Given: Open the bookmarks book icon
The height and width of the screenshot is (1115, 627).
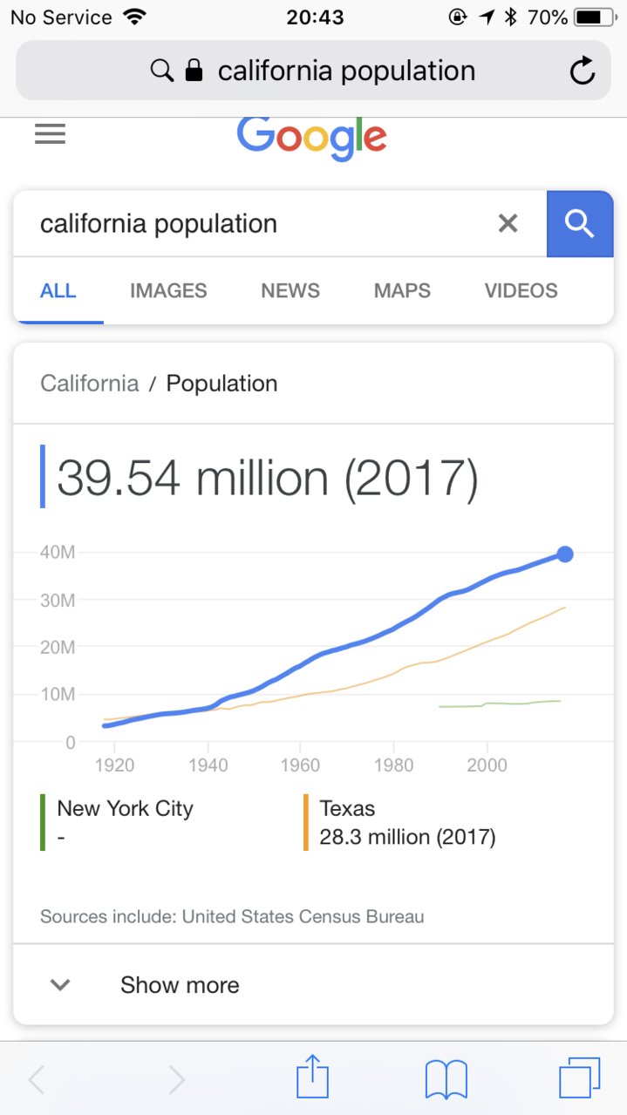Looking at the screenshot, I should click(x=446, y=1080).
